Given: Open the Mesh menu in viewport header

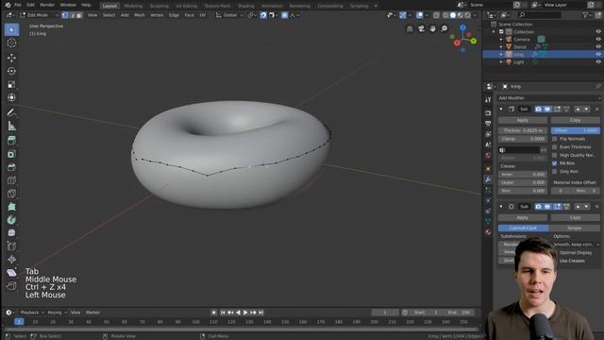Looking at the screenshot, I should (140, 15).
